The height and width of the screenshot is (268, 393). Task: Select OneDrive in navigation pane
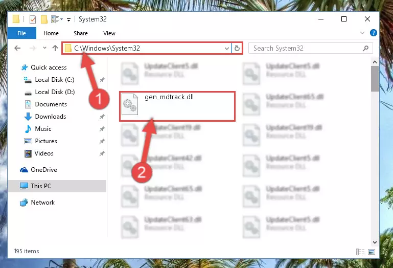tap(44, 170)
